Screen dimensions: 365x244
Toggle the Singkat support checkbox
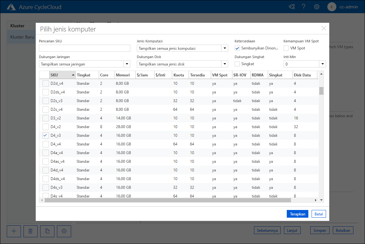237,64
